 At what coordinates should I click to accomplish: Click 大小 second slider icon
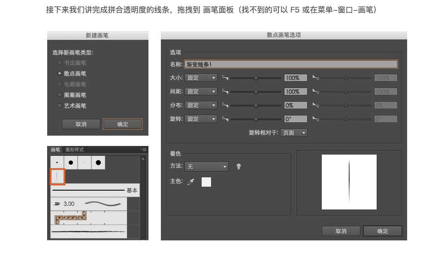pos(315,78)
